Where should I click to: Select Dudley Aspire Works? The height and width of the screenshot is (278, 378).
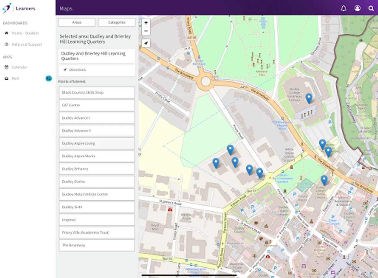[97, 156]
